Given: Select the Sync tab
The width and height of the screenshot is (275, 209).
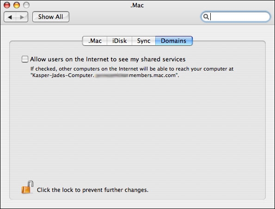Looking at the screenshot, I should (x=144, y=41).
